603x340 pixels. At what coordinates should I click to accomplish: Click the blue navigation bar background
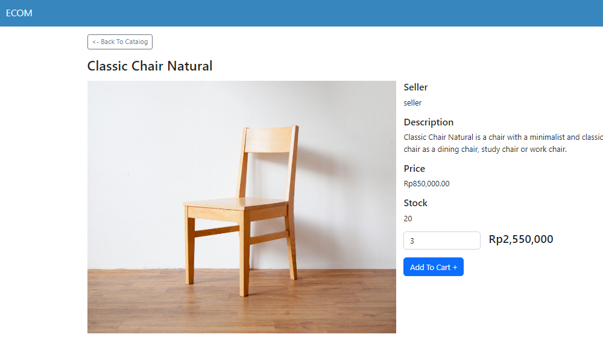tap(308, 13)
